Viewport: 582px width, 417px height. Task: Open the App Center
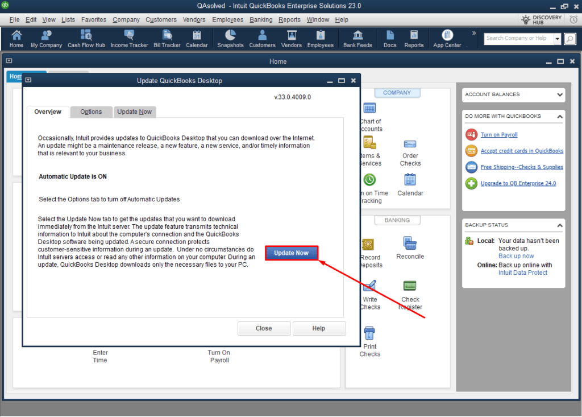pyautogui.click(x=447, y=38)
